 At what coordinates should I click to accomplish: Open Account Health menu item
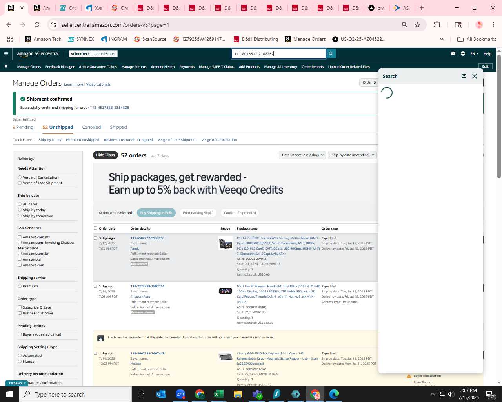click(163, 67)
